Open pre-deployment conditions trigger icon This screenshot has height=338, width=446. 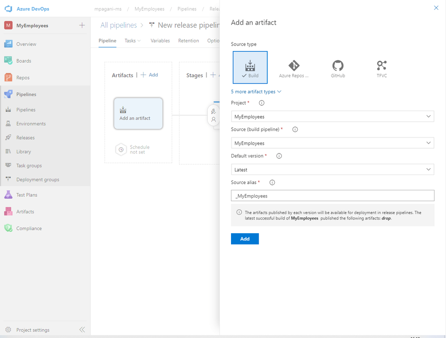tap(214, 111)
